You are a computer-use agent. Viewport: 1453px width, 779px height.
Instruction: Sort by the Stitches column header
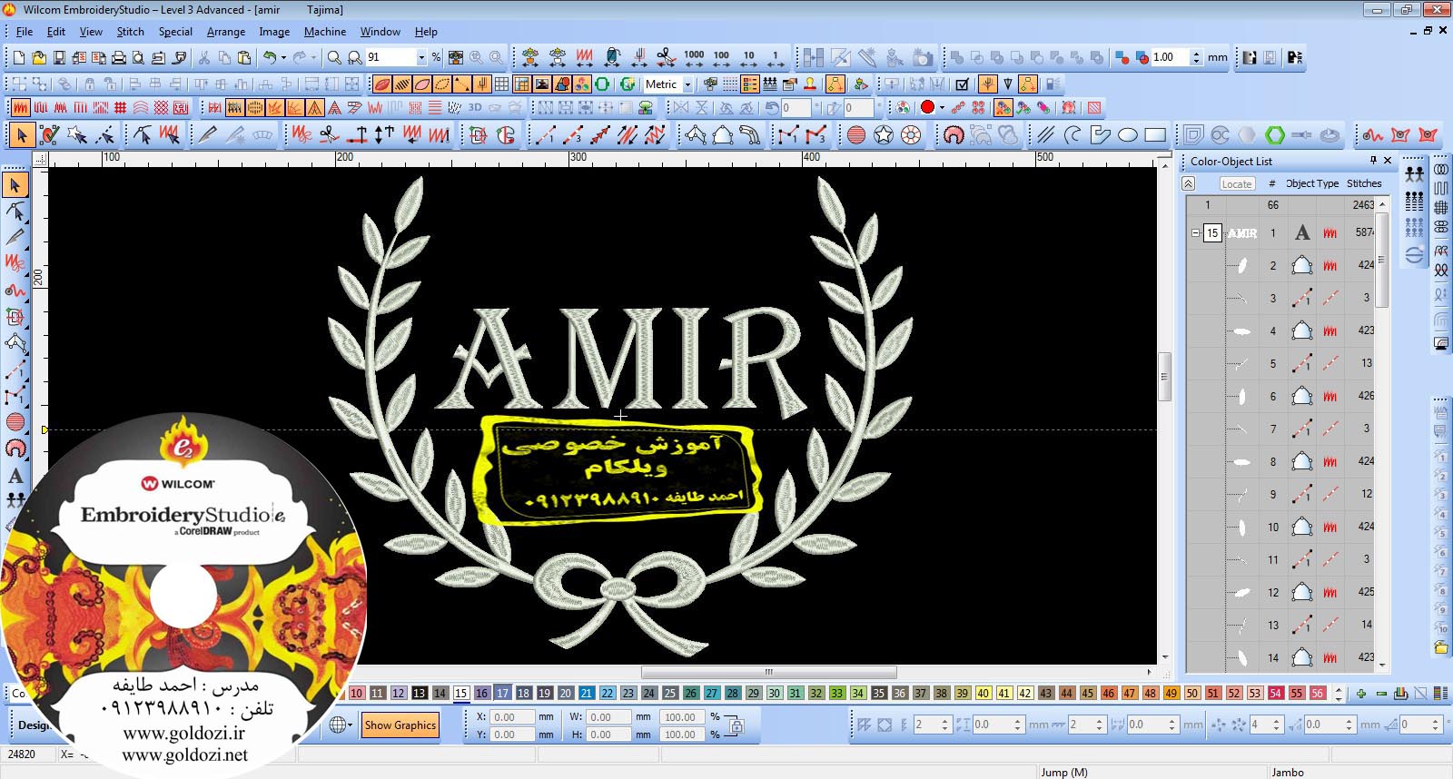point(1364,183)
